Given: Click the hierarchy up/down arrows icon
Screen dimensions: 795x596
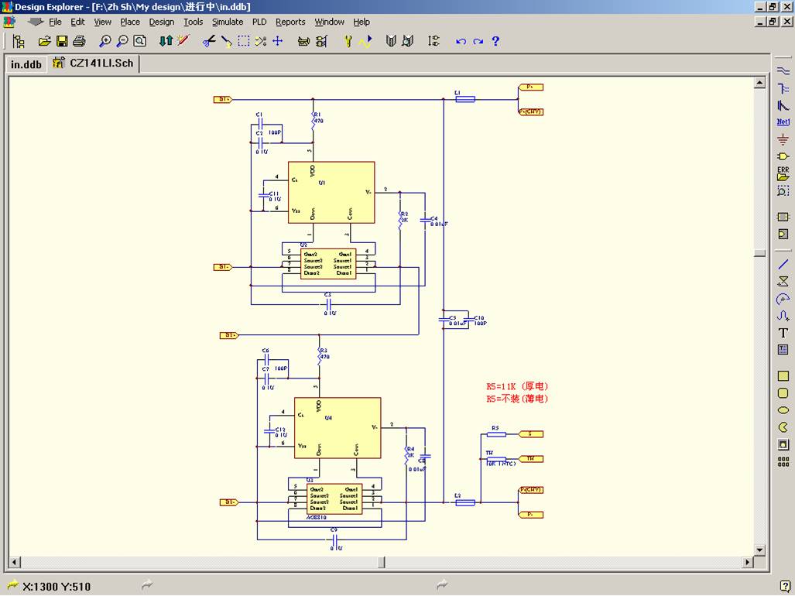Looking at the screenshot, I should click(166, 41).
